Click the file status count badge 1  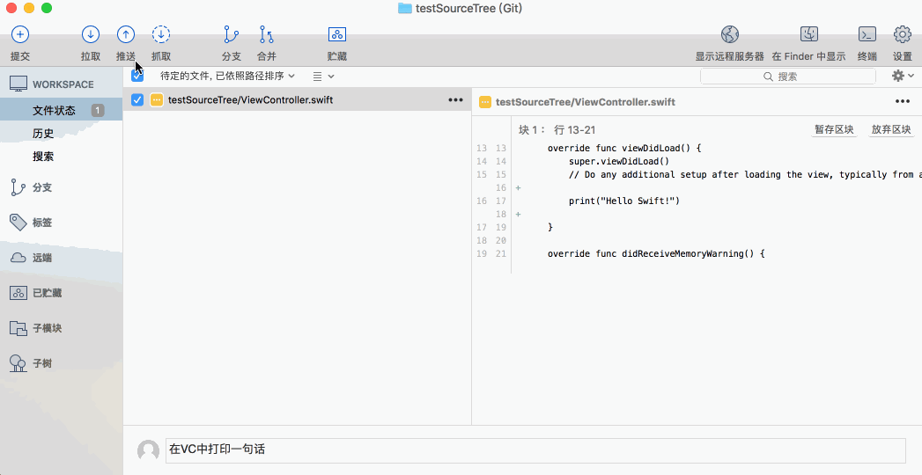click(x=98, y=110)
